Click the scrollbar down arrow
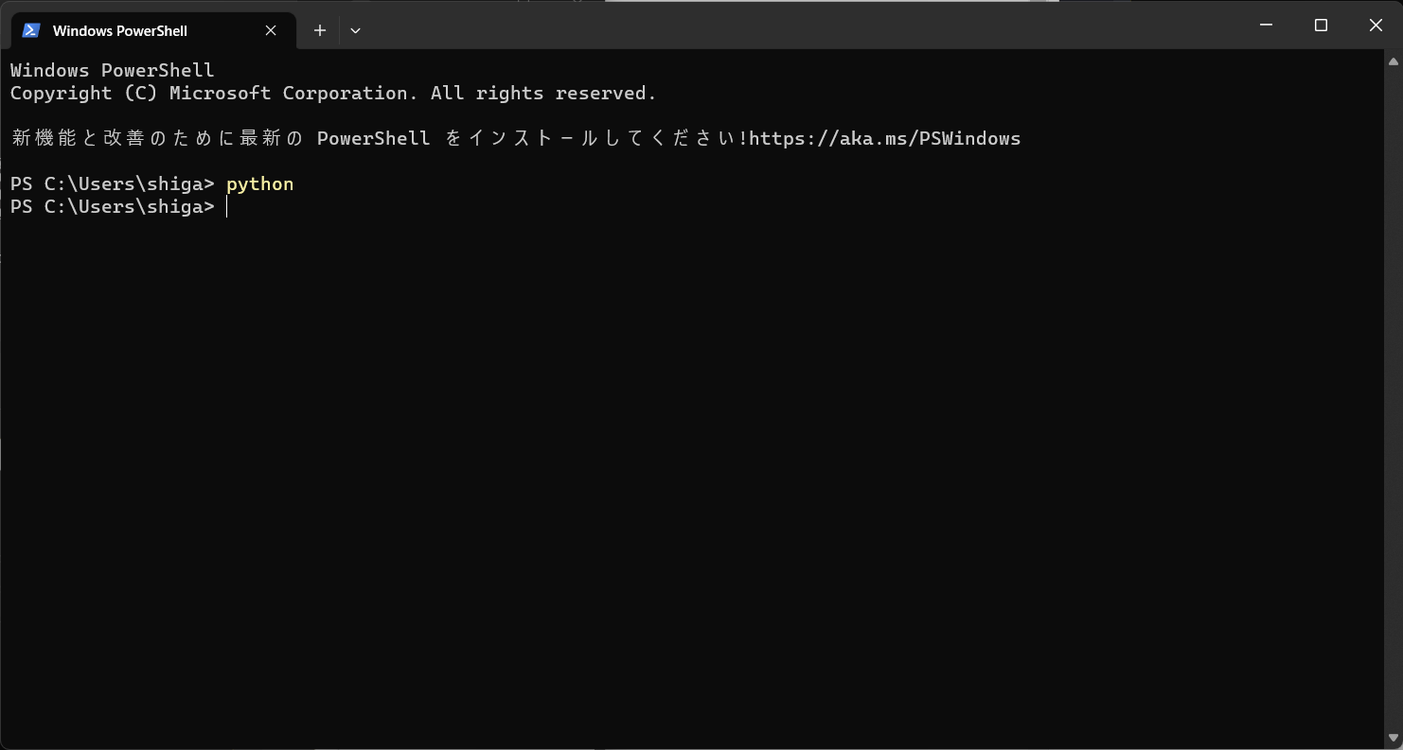The width and height of the screenshot is (1403, 750). tap(1394, 739)
